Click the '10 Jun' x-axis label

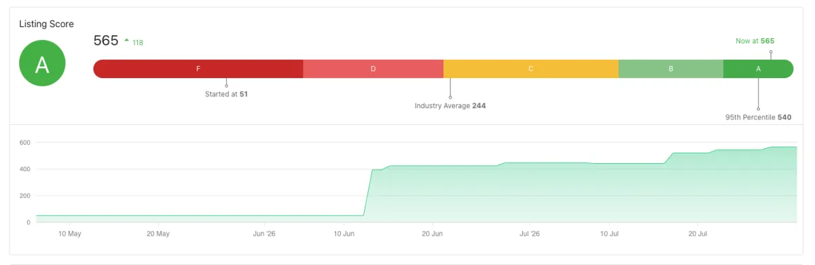coord(344,234)
